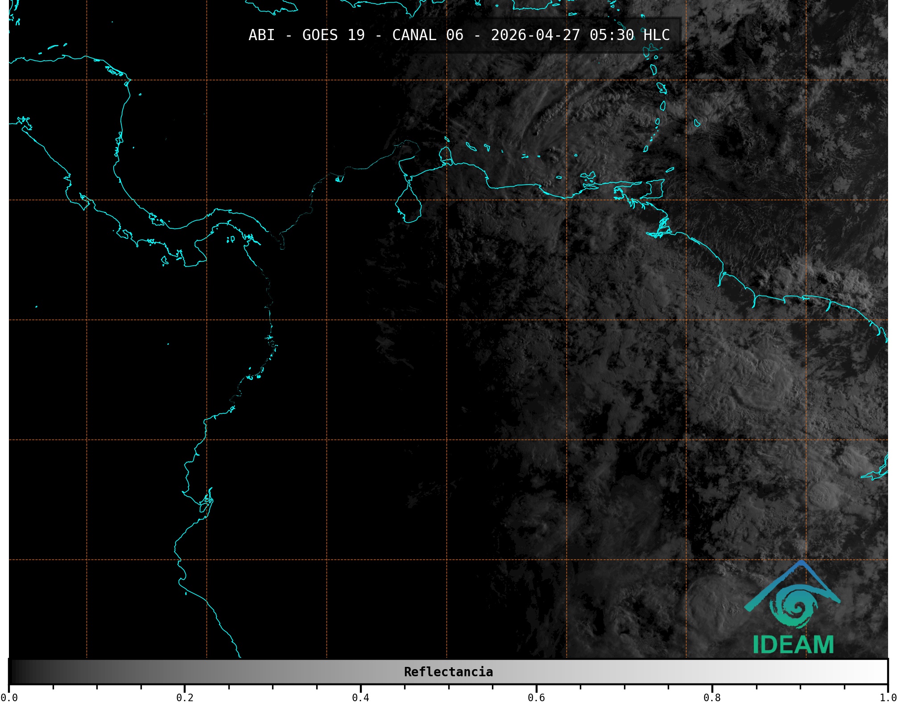The width and height of the screenshot is (897, 703).
Task: Click the 0.8 tick label on the colorbar
Action: (712, 697)
